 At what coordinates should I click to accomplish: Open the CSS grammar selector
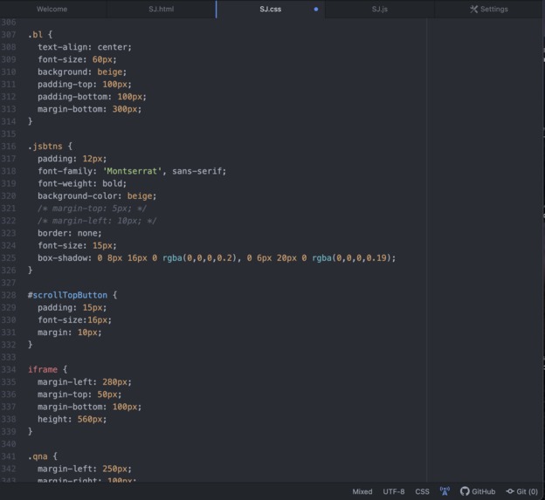[x=422, y=491]
